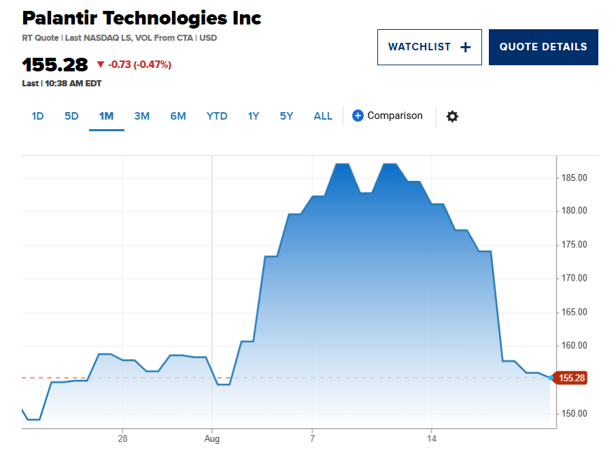Click the Aug marker on the date axis
The image size is (616, 450).
211,439
